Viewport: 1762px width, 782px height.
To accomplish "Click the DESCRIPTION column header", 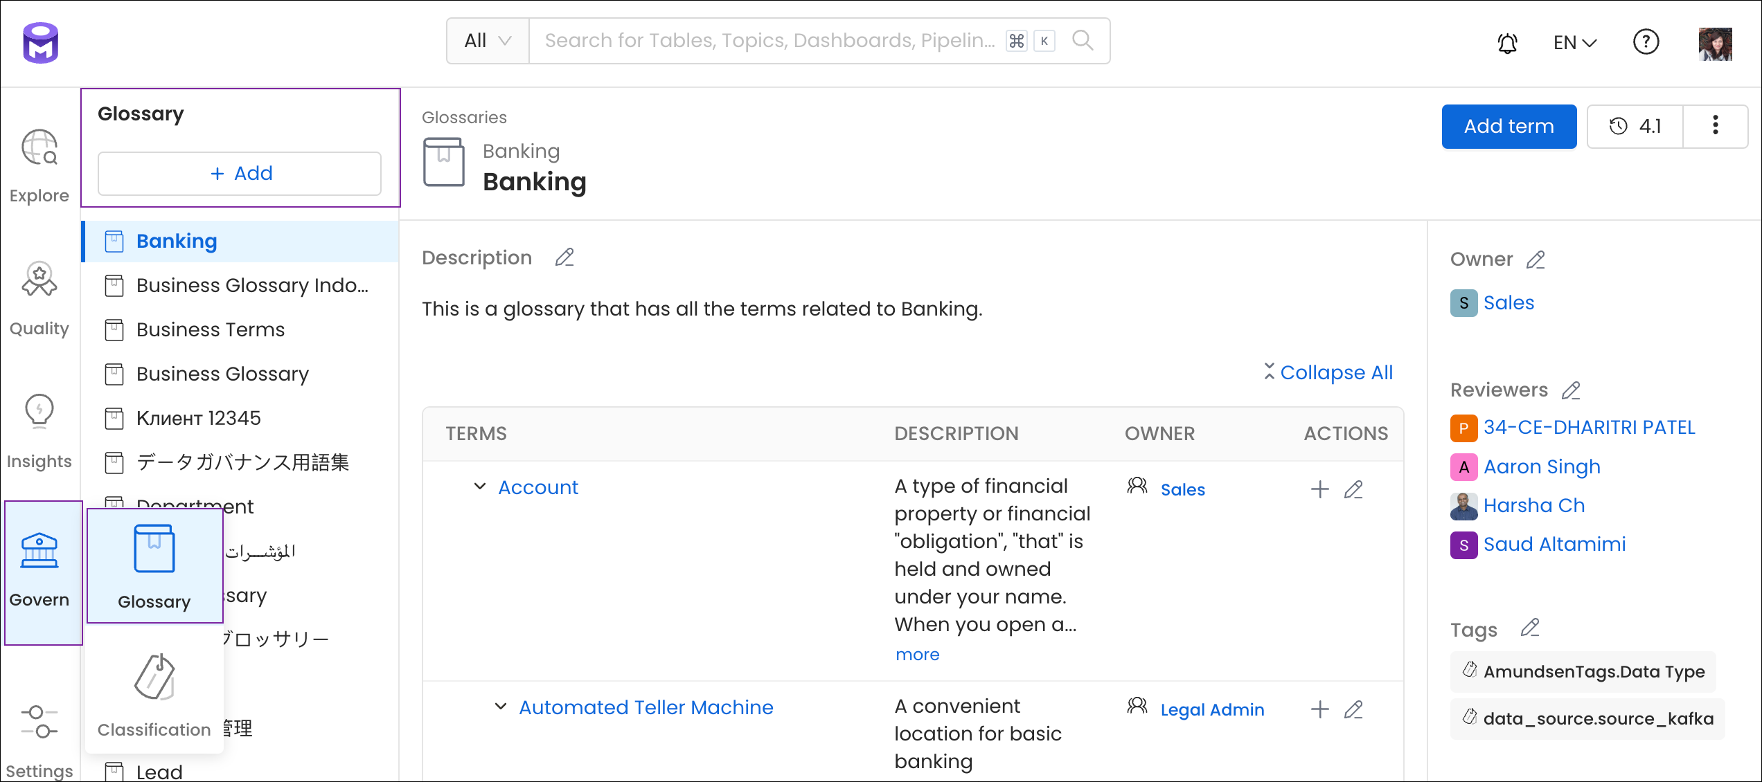I will click(956, 433).
